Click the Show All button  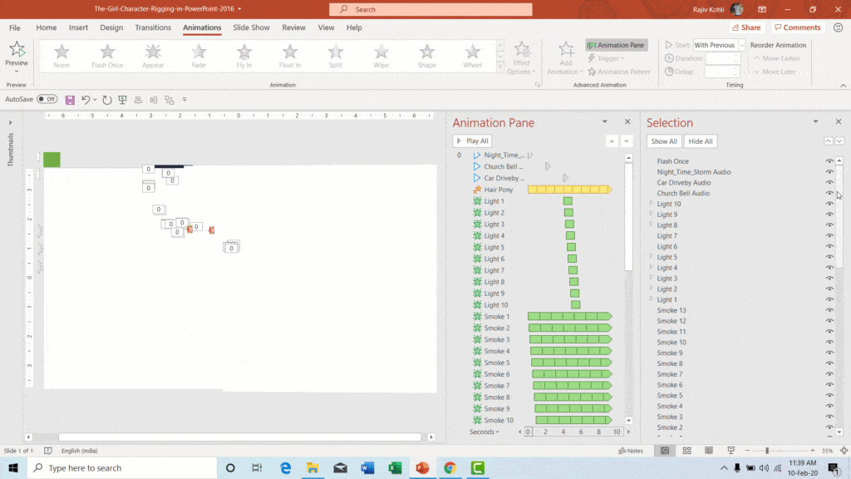(x=663, y=141)
